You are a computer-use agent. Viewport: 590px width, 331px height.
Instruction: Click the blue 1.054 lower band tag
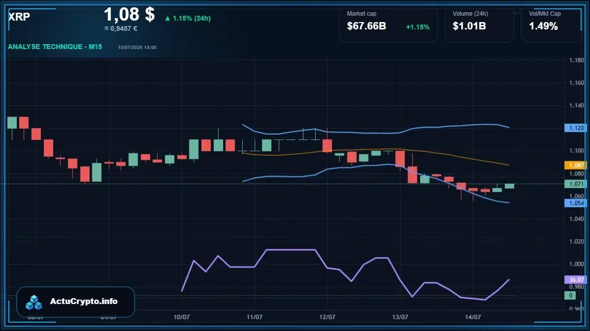(x=575, y=203)
